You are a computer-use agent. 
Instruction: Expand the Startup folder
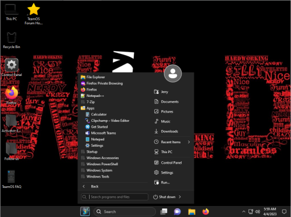[x=89, y=151]
